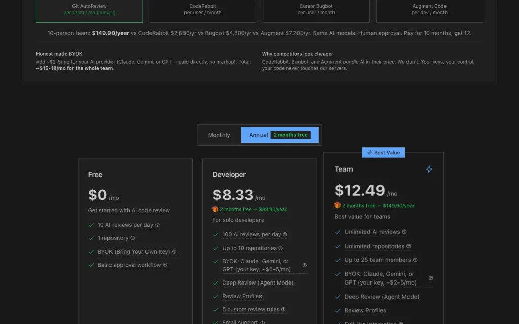This screenshot has height=324, width=519.
Task: Open info icon for BYOK (Bring Your Own Key)
Action: pos(174,252)
